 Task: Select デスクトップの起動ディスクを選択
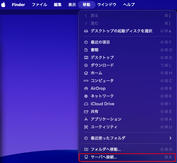click(128, 31)
